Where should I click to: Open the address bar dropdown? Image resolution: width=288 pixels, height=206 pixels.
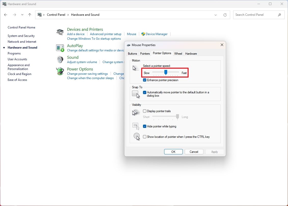pos(216,15)
